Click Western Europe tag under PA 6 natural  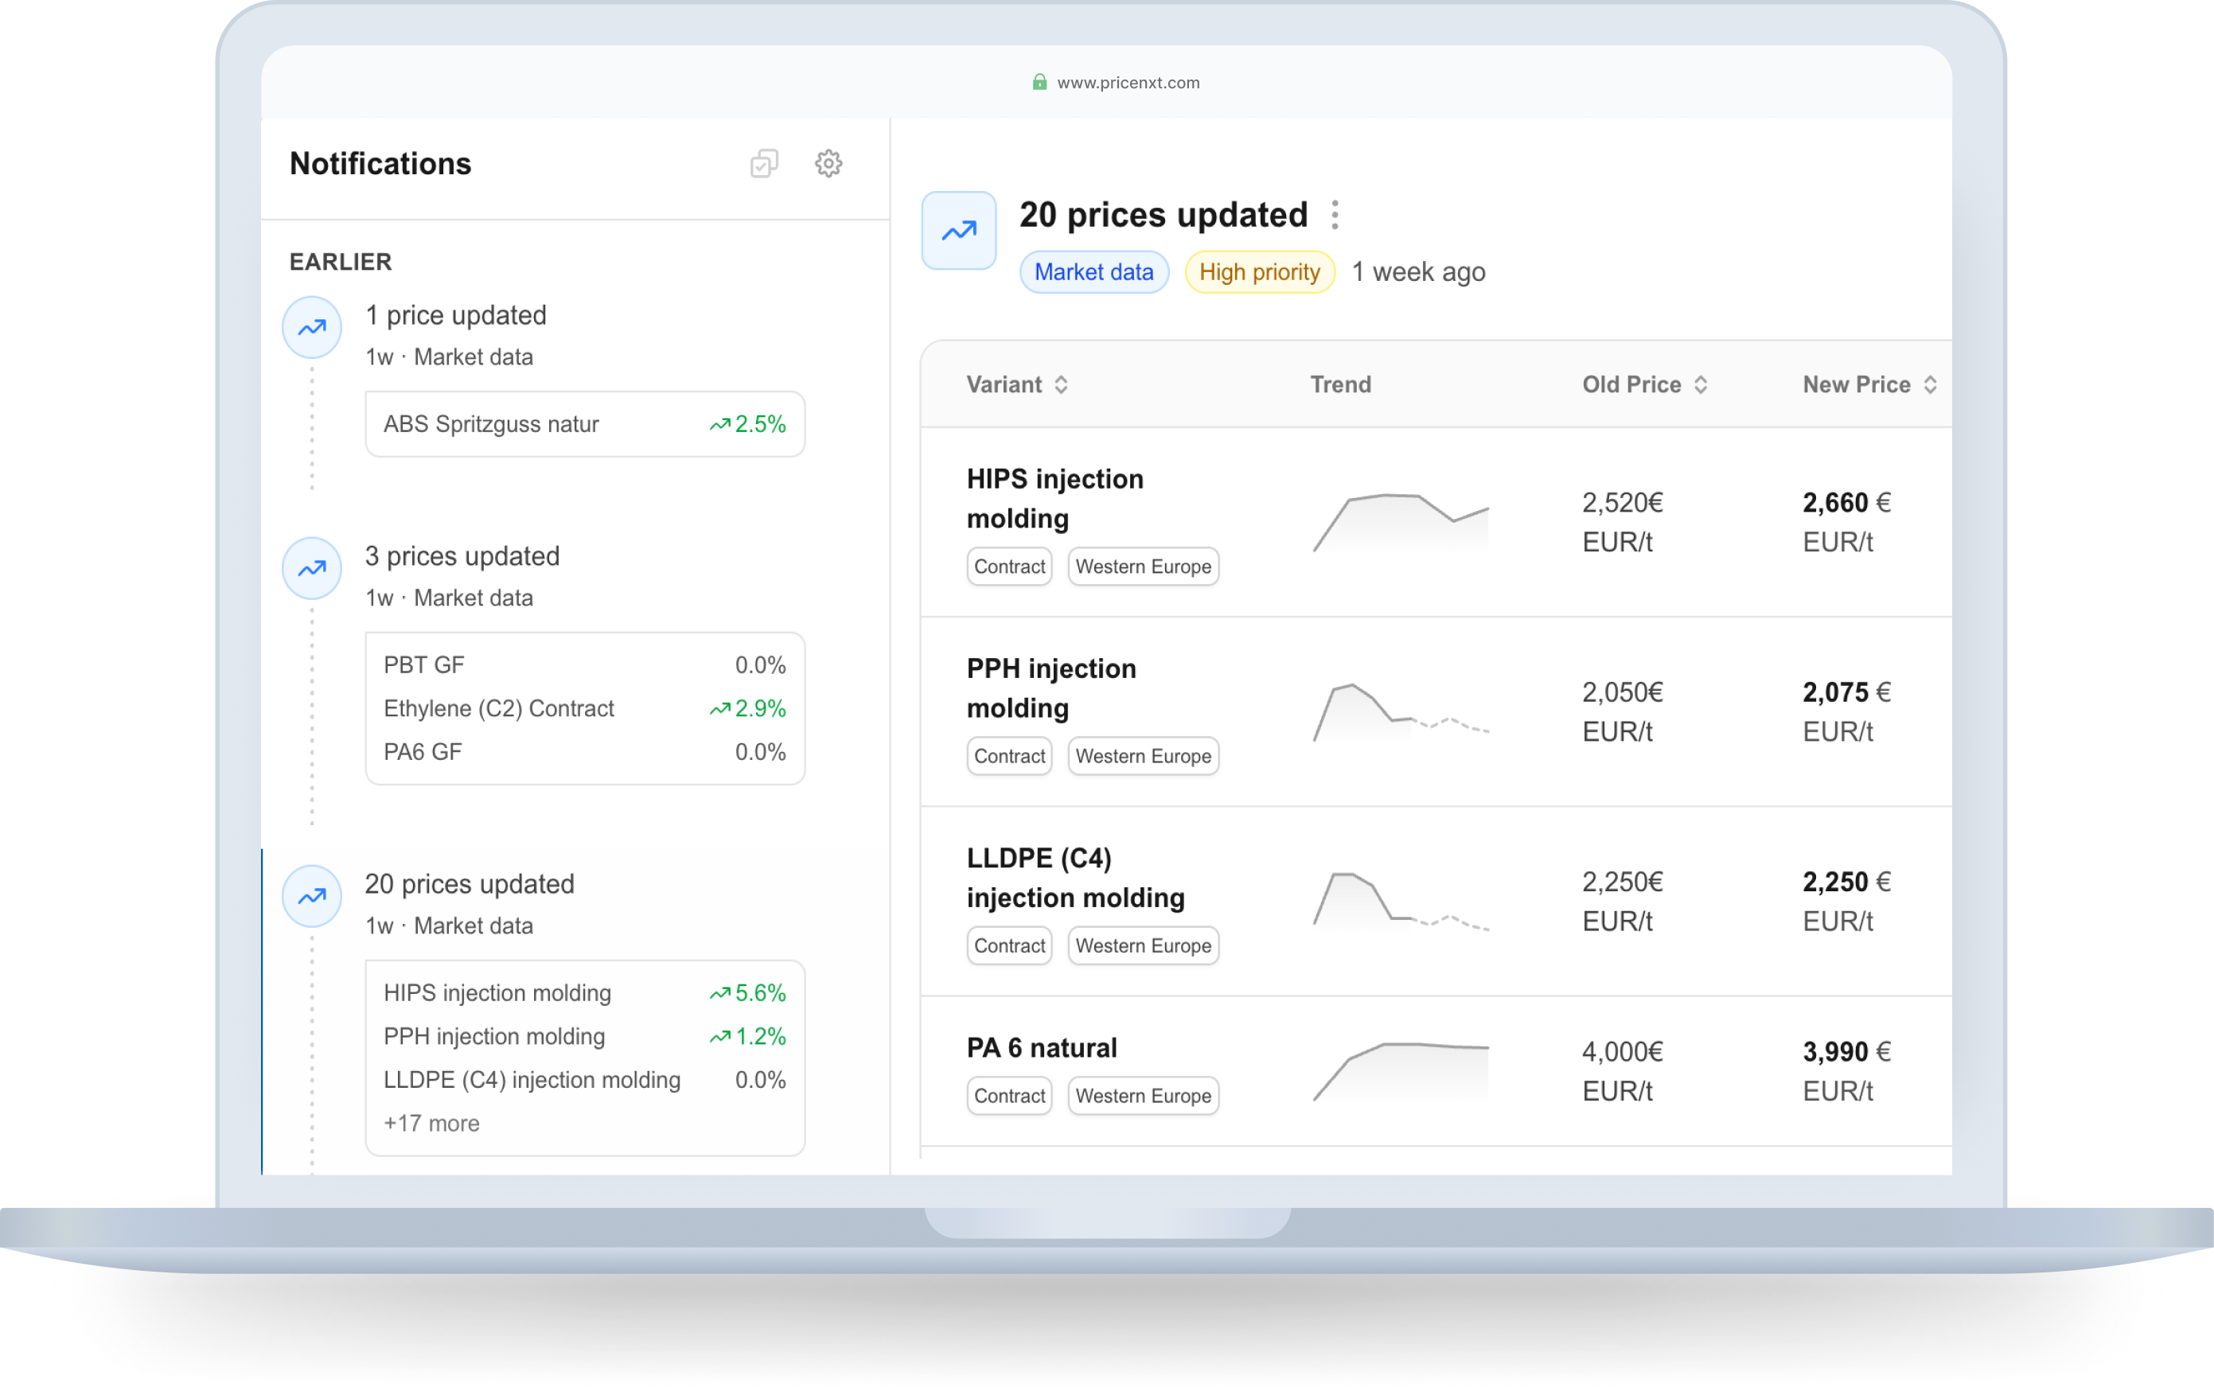(x=1144, y=1097)
